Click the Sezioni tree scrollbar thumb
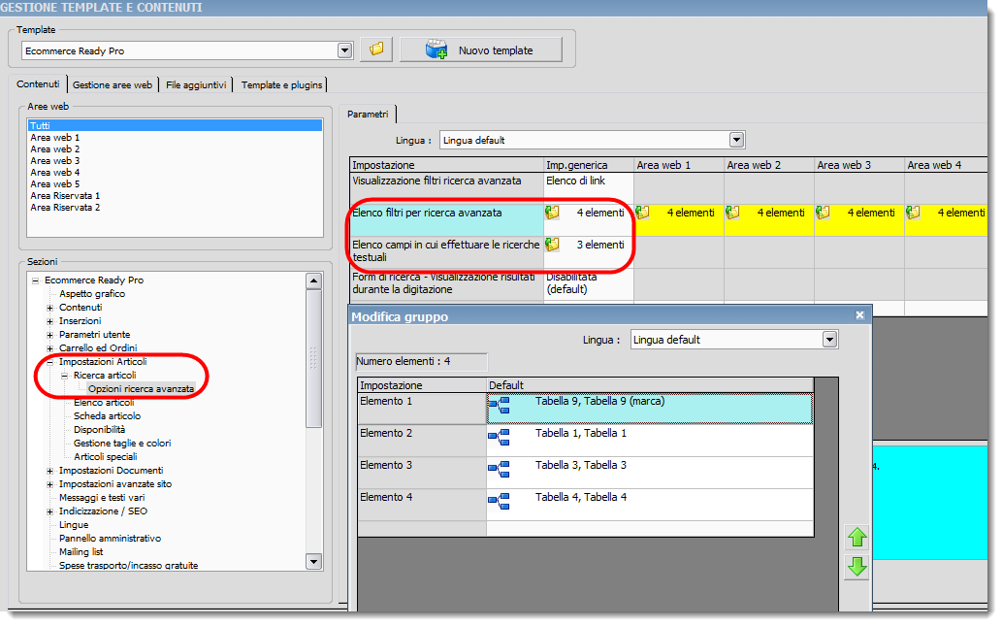The height and width of the screenshot is (626, 1002). point(313,359)
